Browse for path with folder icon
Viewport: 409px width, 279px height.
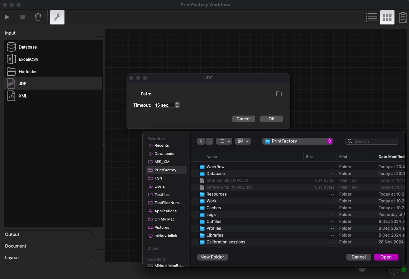(x=279, y=94)
